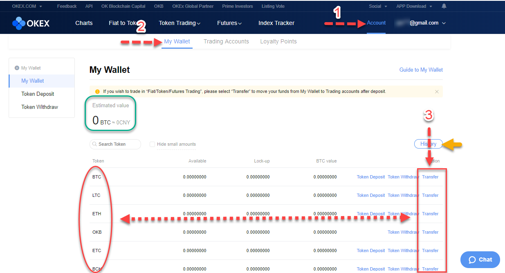Click the warning icon in the notice banner
The width and height of the screenshot is (505, 273).
(x=97, y=92)
